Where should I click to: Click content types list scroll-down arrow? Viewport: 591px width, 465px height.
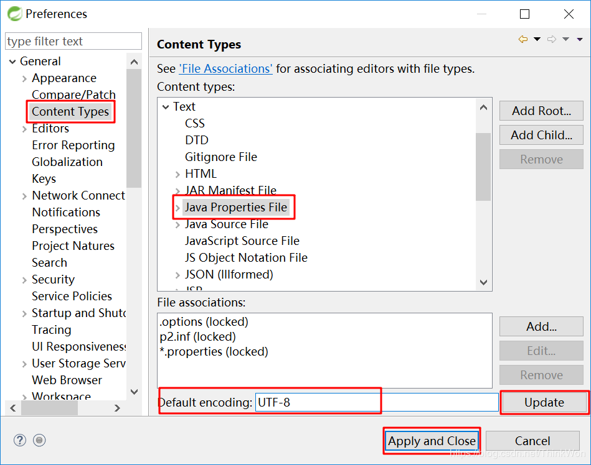[x=484, y=282]
